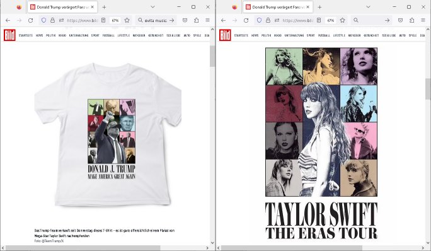Click the Bild logo in left window
Image resolution: width=431 pixels, height=251 pixels.
(x=9, y=35)
